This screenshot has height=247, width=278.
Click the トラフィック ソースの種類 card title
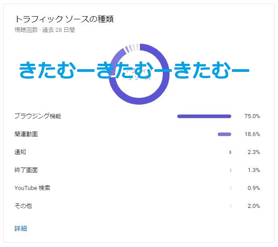click(x=63, y=19)
